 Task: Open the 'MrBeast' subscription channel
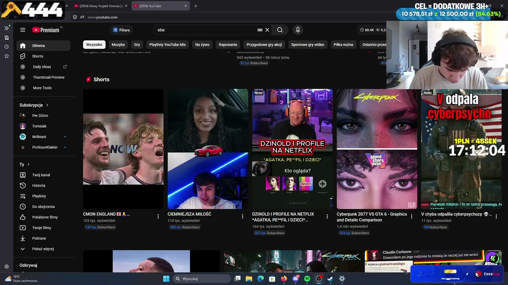pyautogui.click(x=43, y=137)
